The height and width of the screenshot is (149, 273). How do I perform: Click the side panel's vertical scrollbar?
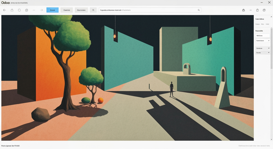tap(271, 48)
